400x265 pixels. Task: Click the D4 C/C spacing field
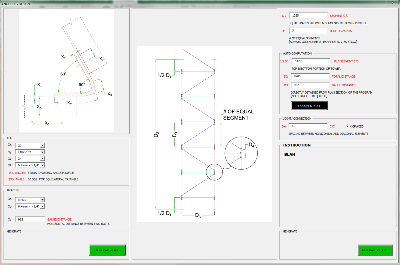click(308, 126)
